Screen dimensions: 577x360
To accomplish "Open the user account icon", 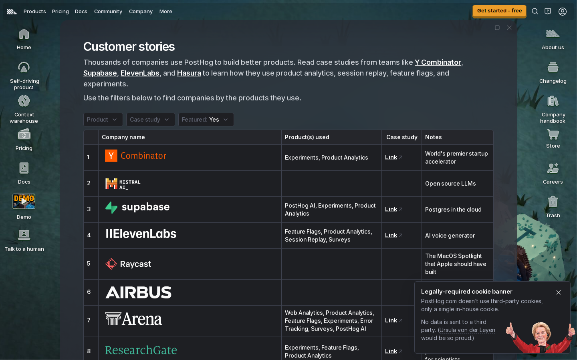I will click(x=563, y=11).
